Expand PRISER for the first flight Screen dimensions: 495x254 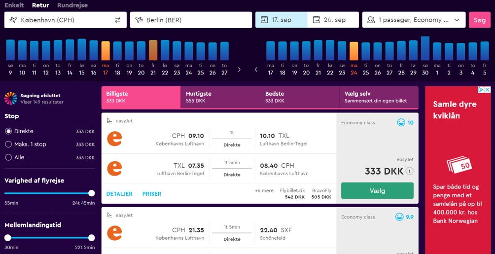[x=152, y=194]
